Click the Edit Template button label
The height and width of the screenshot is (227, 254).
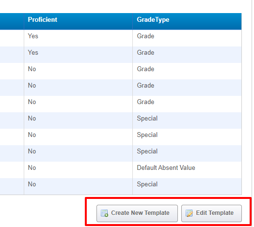coord(215,213)
